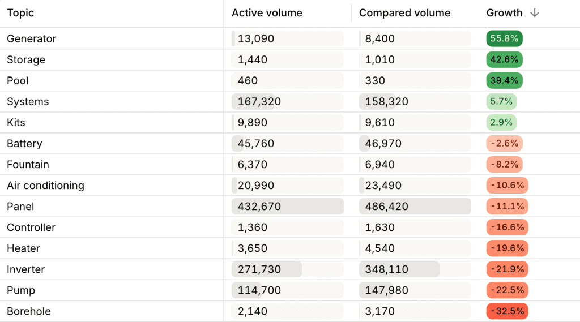
Task: Click the Topic column header
Action: (20, 13)
